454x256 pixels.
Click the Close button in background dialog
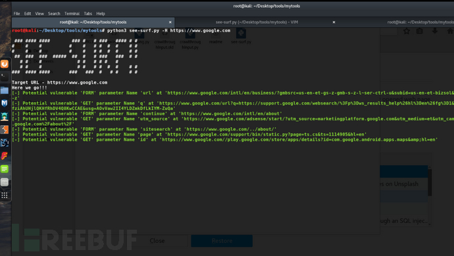tap(157, 241)
